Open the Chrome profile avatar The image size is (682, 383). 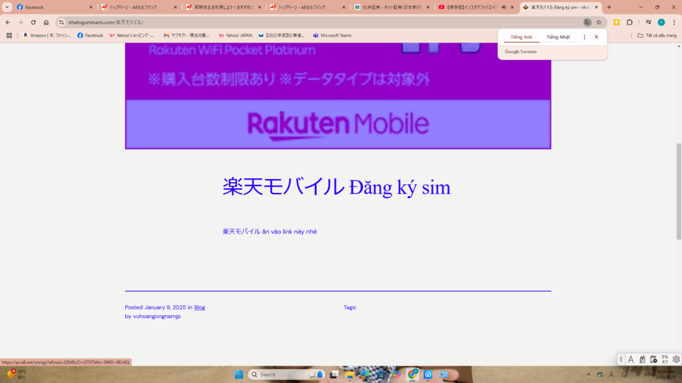tap(661, 22)
